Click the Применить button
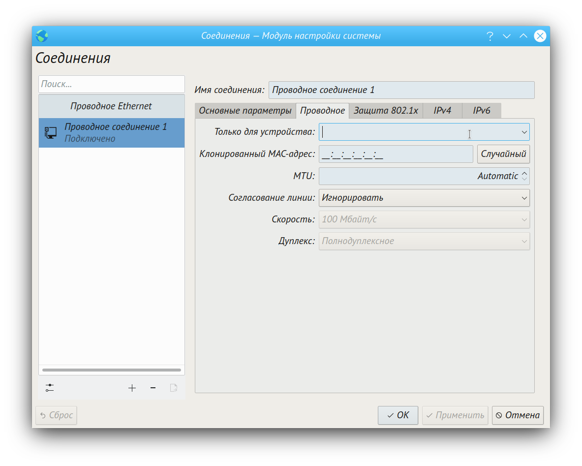 [455, 415]
